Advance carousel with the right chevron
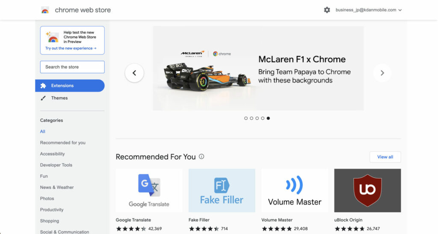438x234 pixels. tap(382, 73)
